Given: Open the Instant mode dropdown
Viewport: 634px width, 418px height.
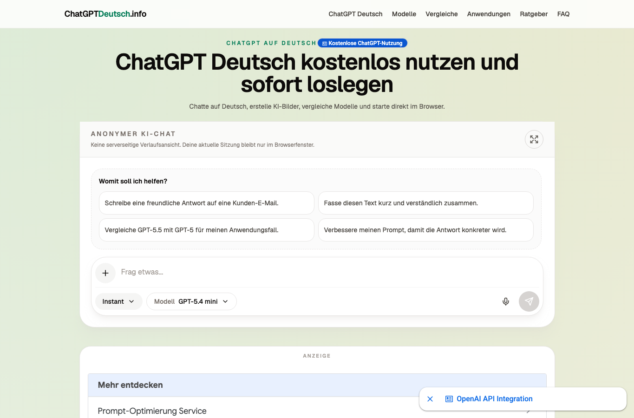Looking at the screenshot, I should click(118, 301).
